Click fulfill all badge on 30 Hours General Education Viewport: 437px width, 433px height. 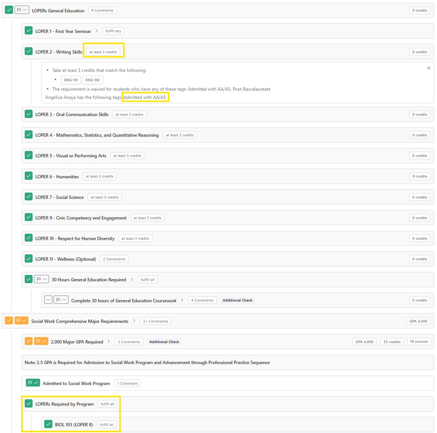click(148, 280)
